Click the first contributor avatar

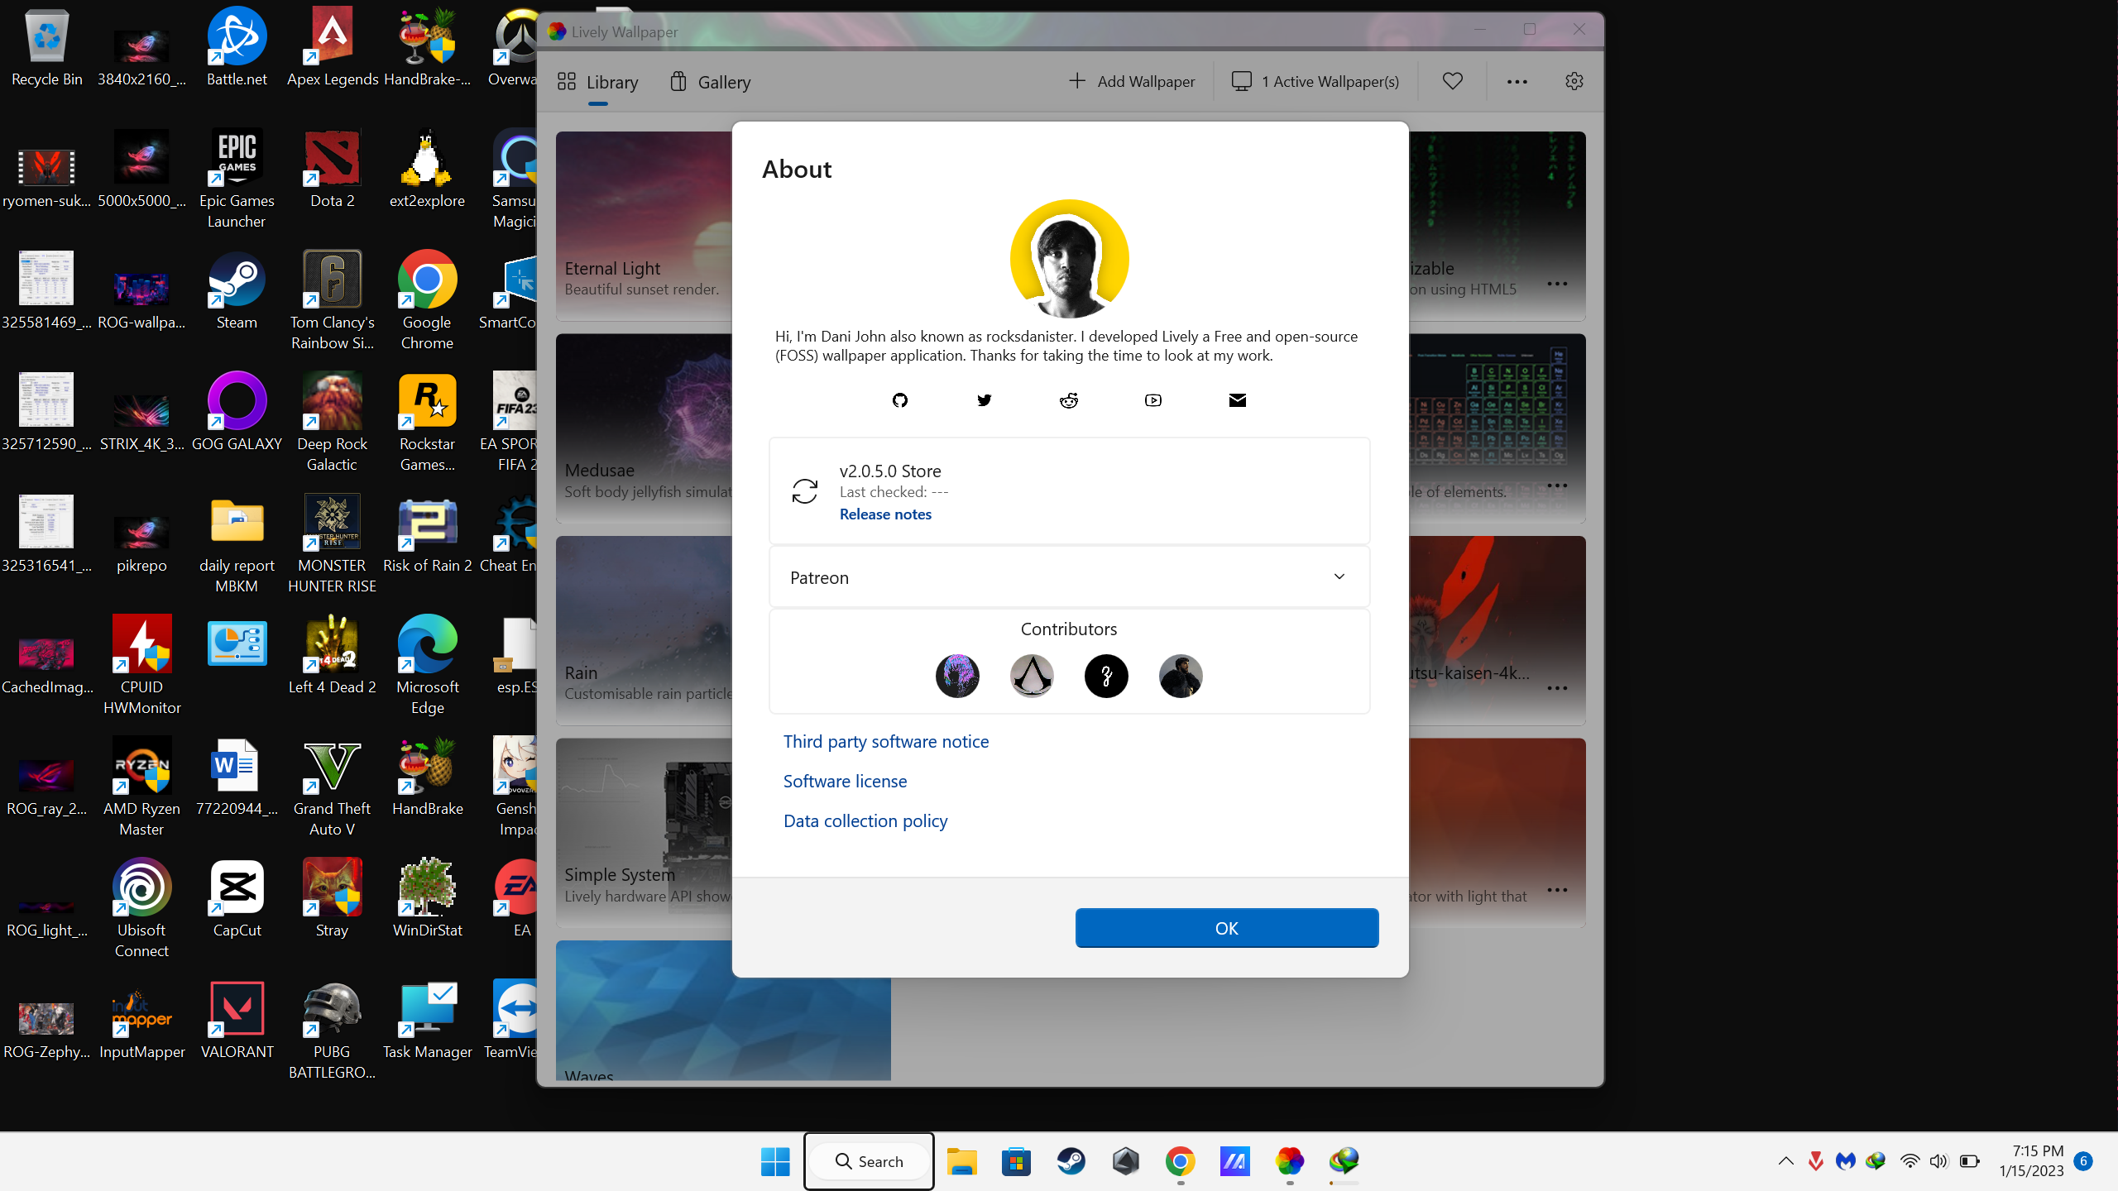pyautogui.click(x=957, y=676)
